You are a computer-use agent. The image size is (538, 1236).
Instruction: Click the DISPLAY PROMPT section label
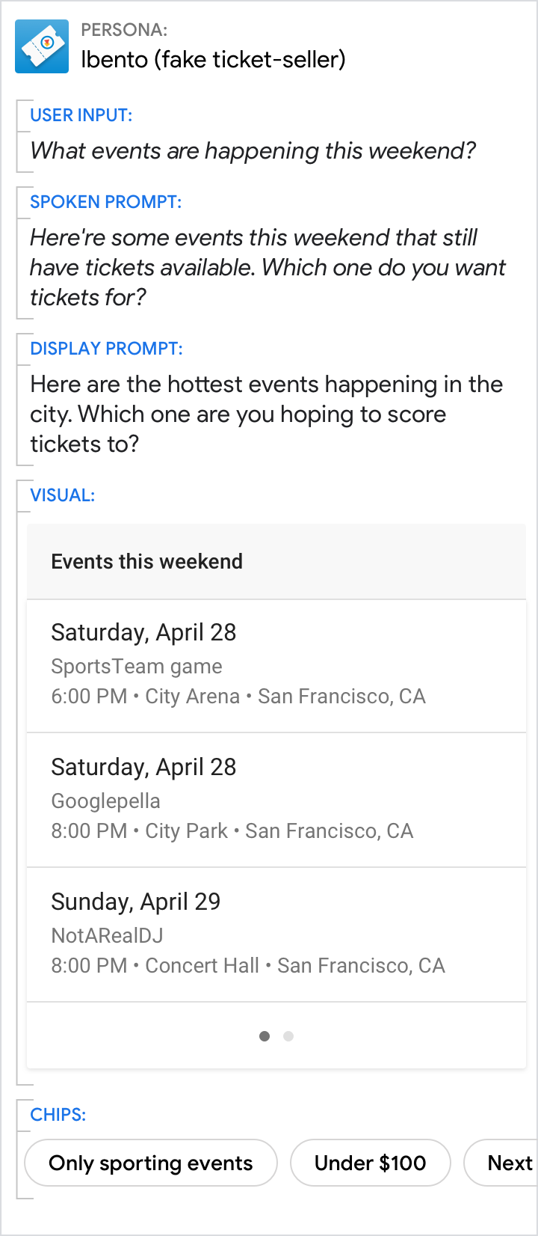click(x=106, y=349)
